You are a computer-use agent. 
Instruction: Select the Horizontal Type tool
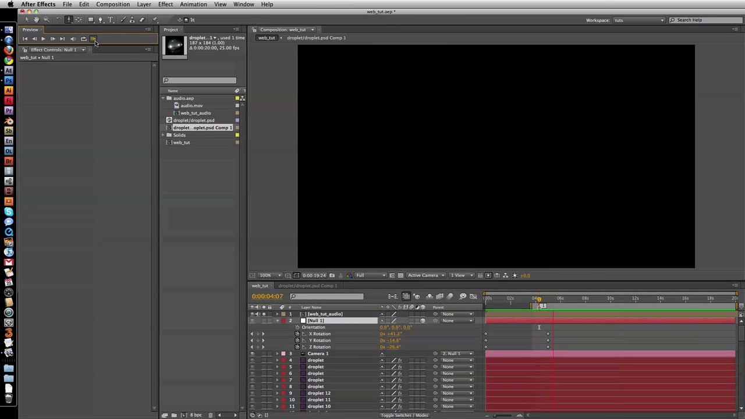[111, 20]
